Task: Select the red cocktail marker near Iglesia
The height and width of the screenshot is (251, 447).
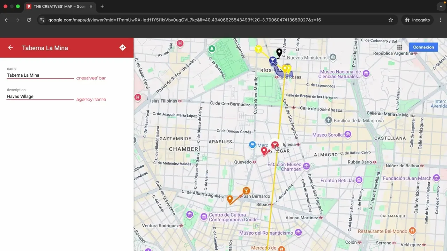Action: 275,144
